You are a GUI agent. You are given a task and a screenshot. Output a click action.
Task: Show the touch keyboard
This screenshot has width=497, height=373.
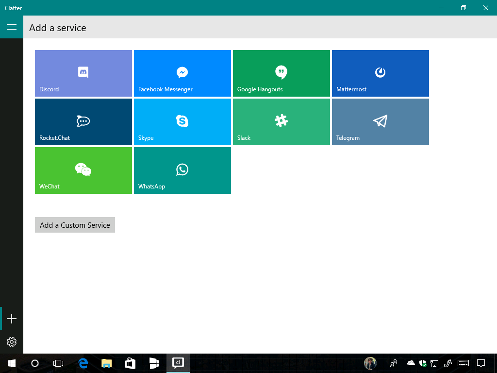[464, 363]
